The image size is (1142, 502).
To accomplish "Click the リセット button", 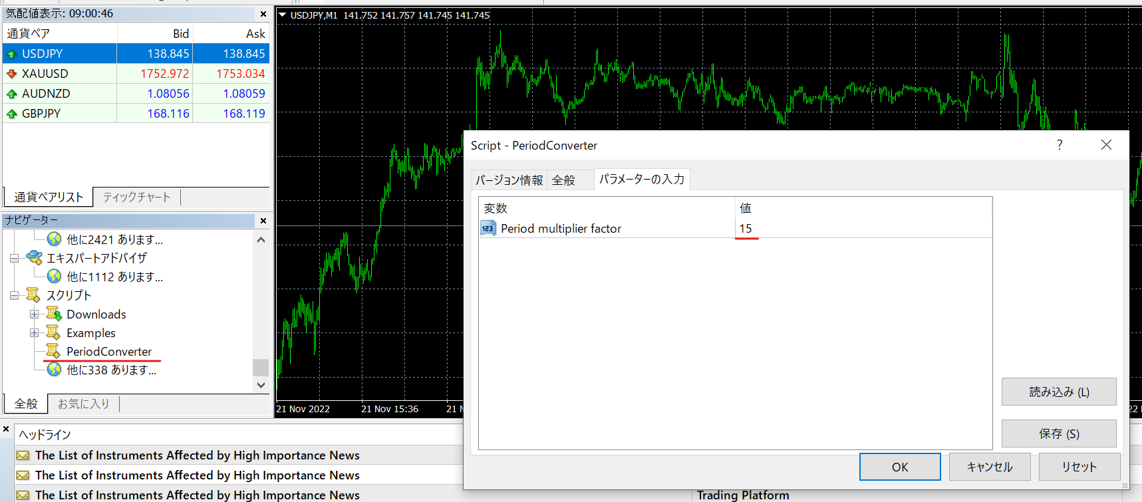I will (x=1079, y=467).
